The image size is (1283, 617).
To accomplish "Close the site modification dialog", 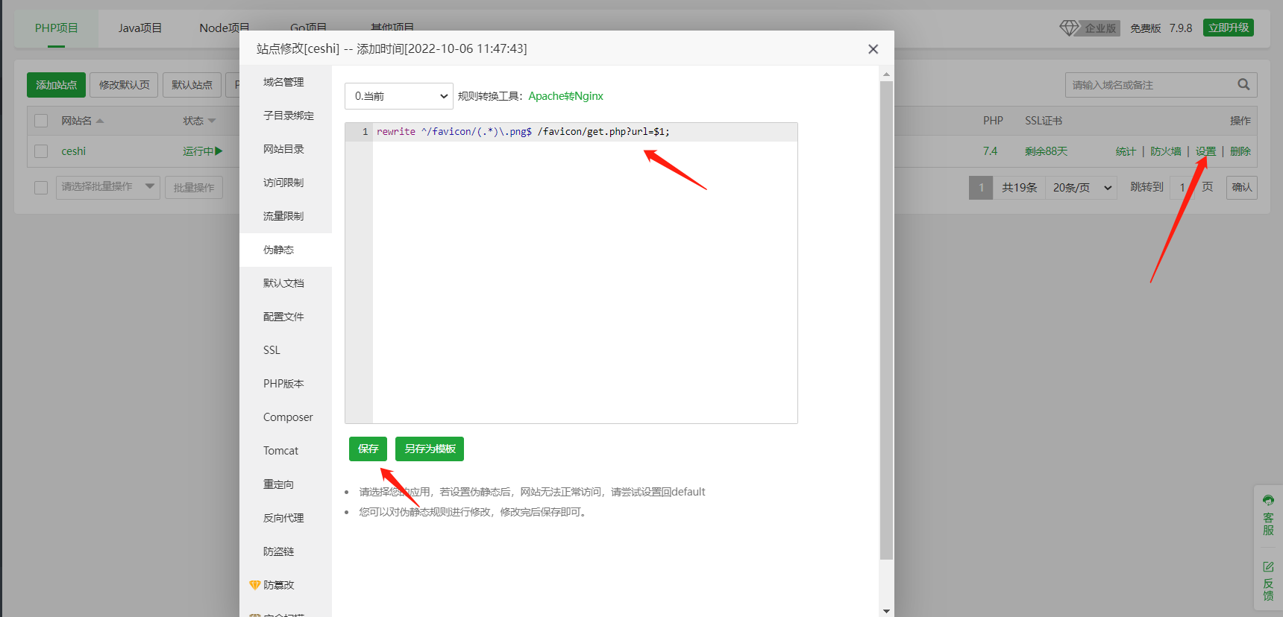I will [873, 49].
